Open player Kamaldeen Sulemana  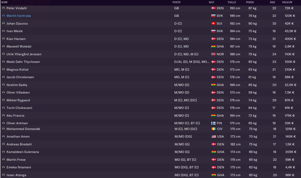click(x=23, y=152)
